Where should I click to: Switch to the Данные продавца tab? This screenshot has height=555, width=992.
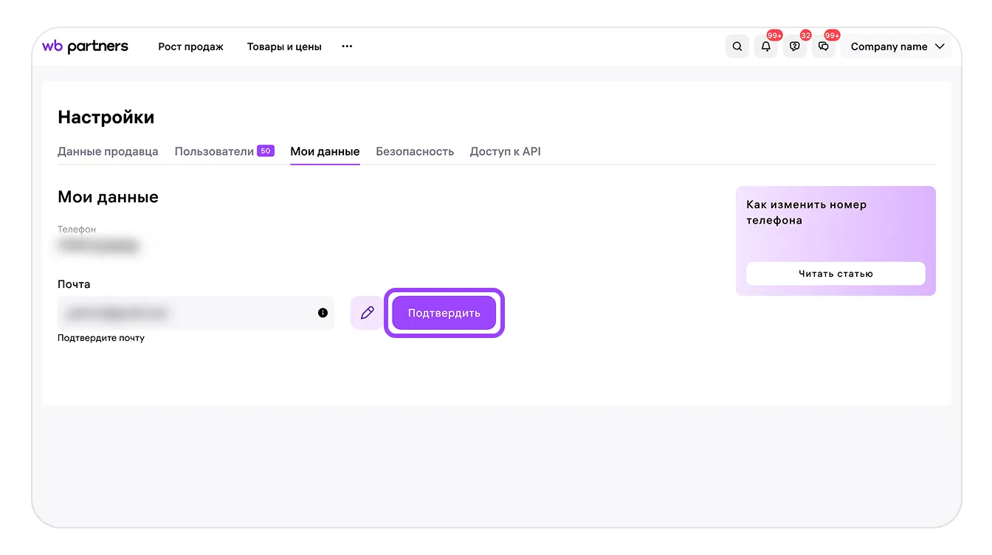point(108,151)
